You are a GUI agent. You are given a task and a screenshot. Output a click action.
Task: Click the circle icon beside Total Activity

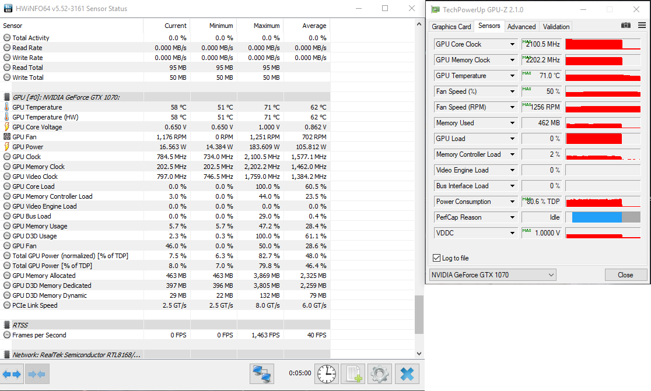tap(6, 38)
